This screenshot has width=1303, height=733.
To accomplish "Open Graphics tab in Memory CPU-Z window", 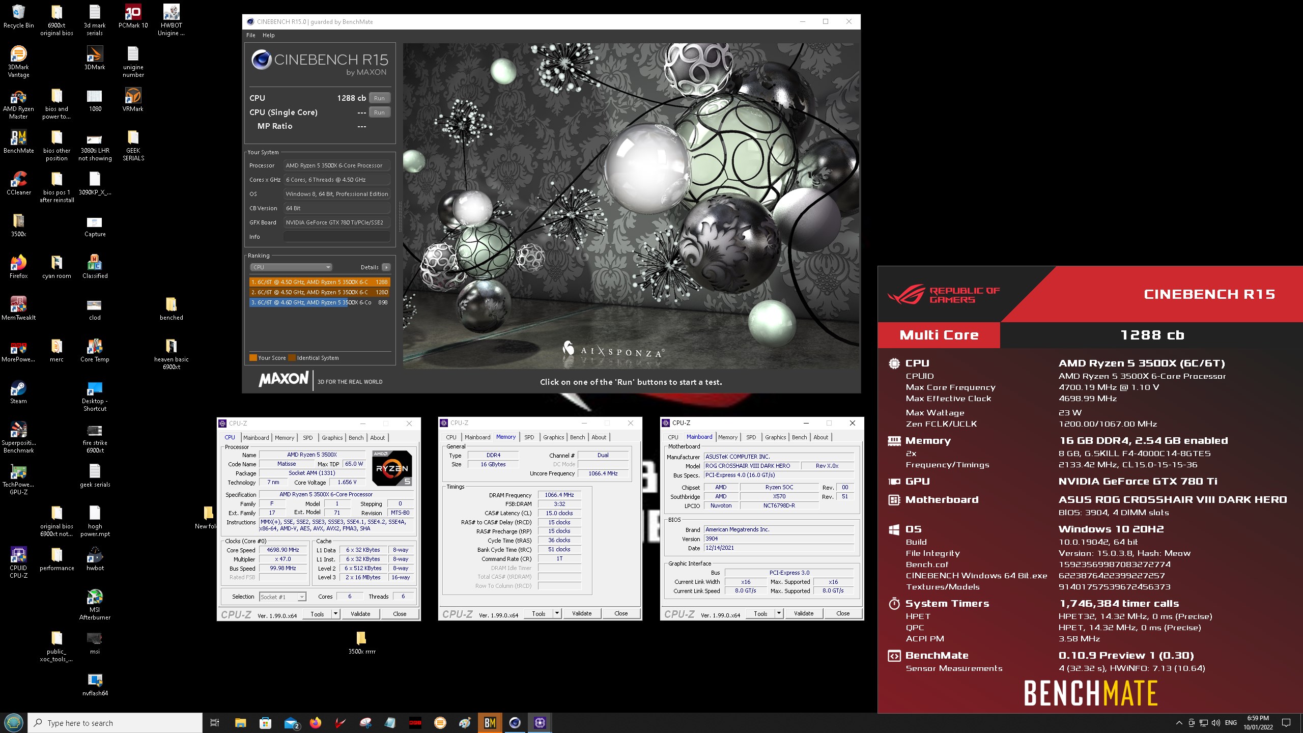I will pyautogui.click(x=553, y=437).
